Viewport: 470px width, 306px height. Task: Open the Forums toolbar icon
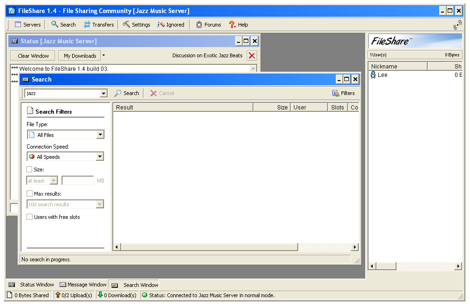[199, 25]
